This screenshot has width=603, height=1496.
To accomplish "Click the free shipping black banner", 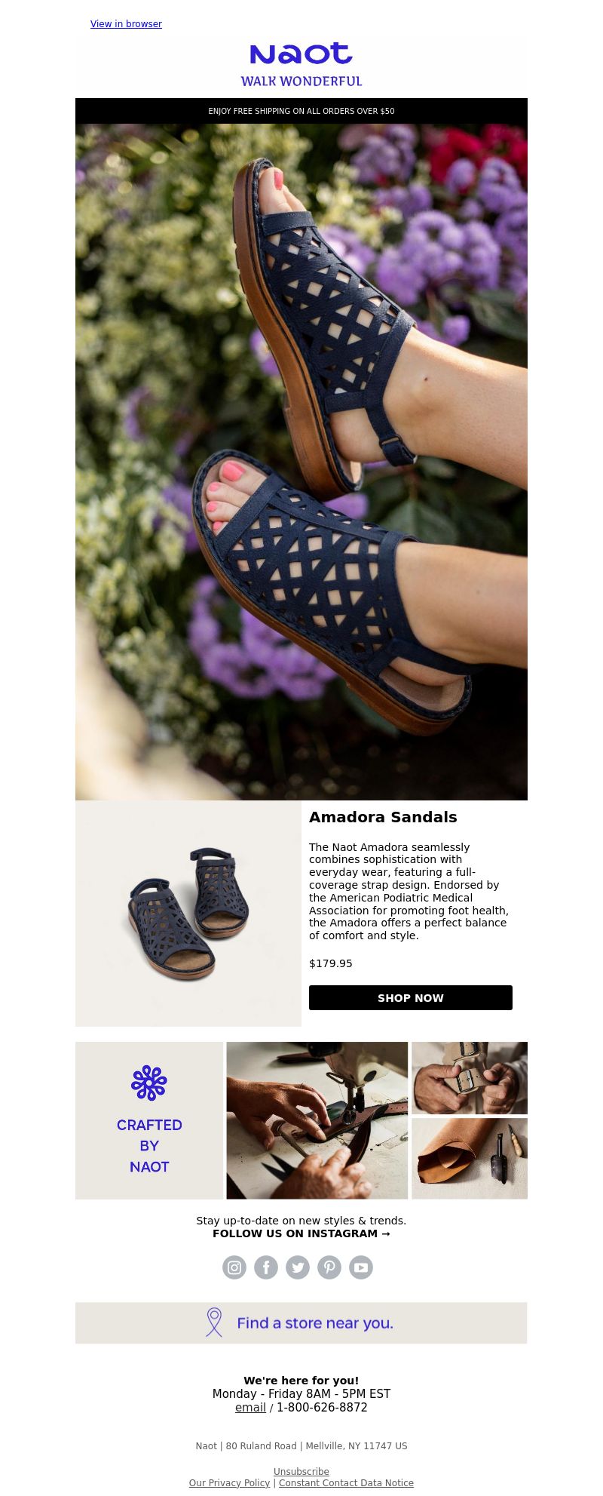I will coord(301,111).
